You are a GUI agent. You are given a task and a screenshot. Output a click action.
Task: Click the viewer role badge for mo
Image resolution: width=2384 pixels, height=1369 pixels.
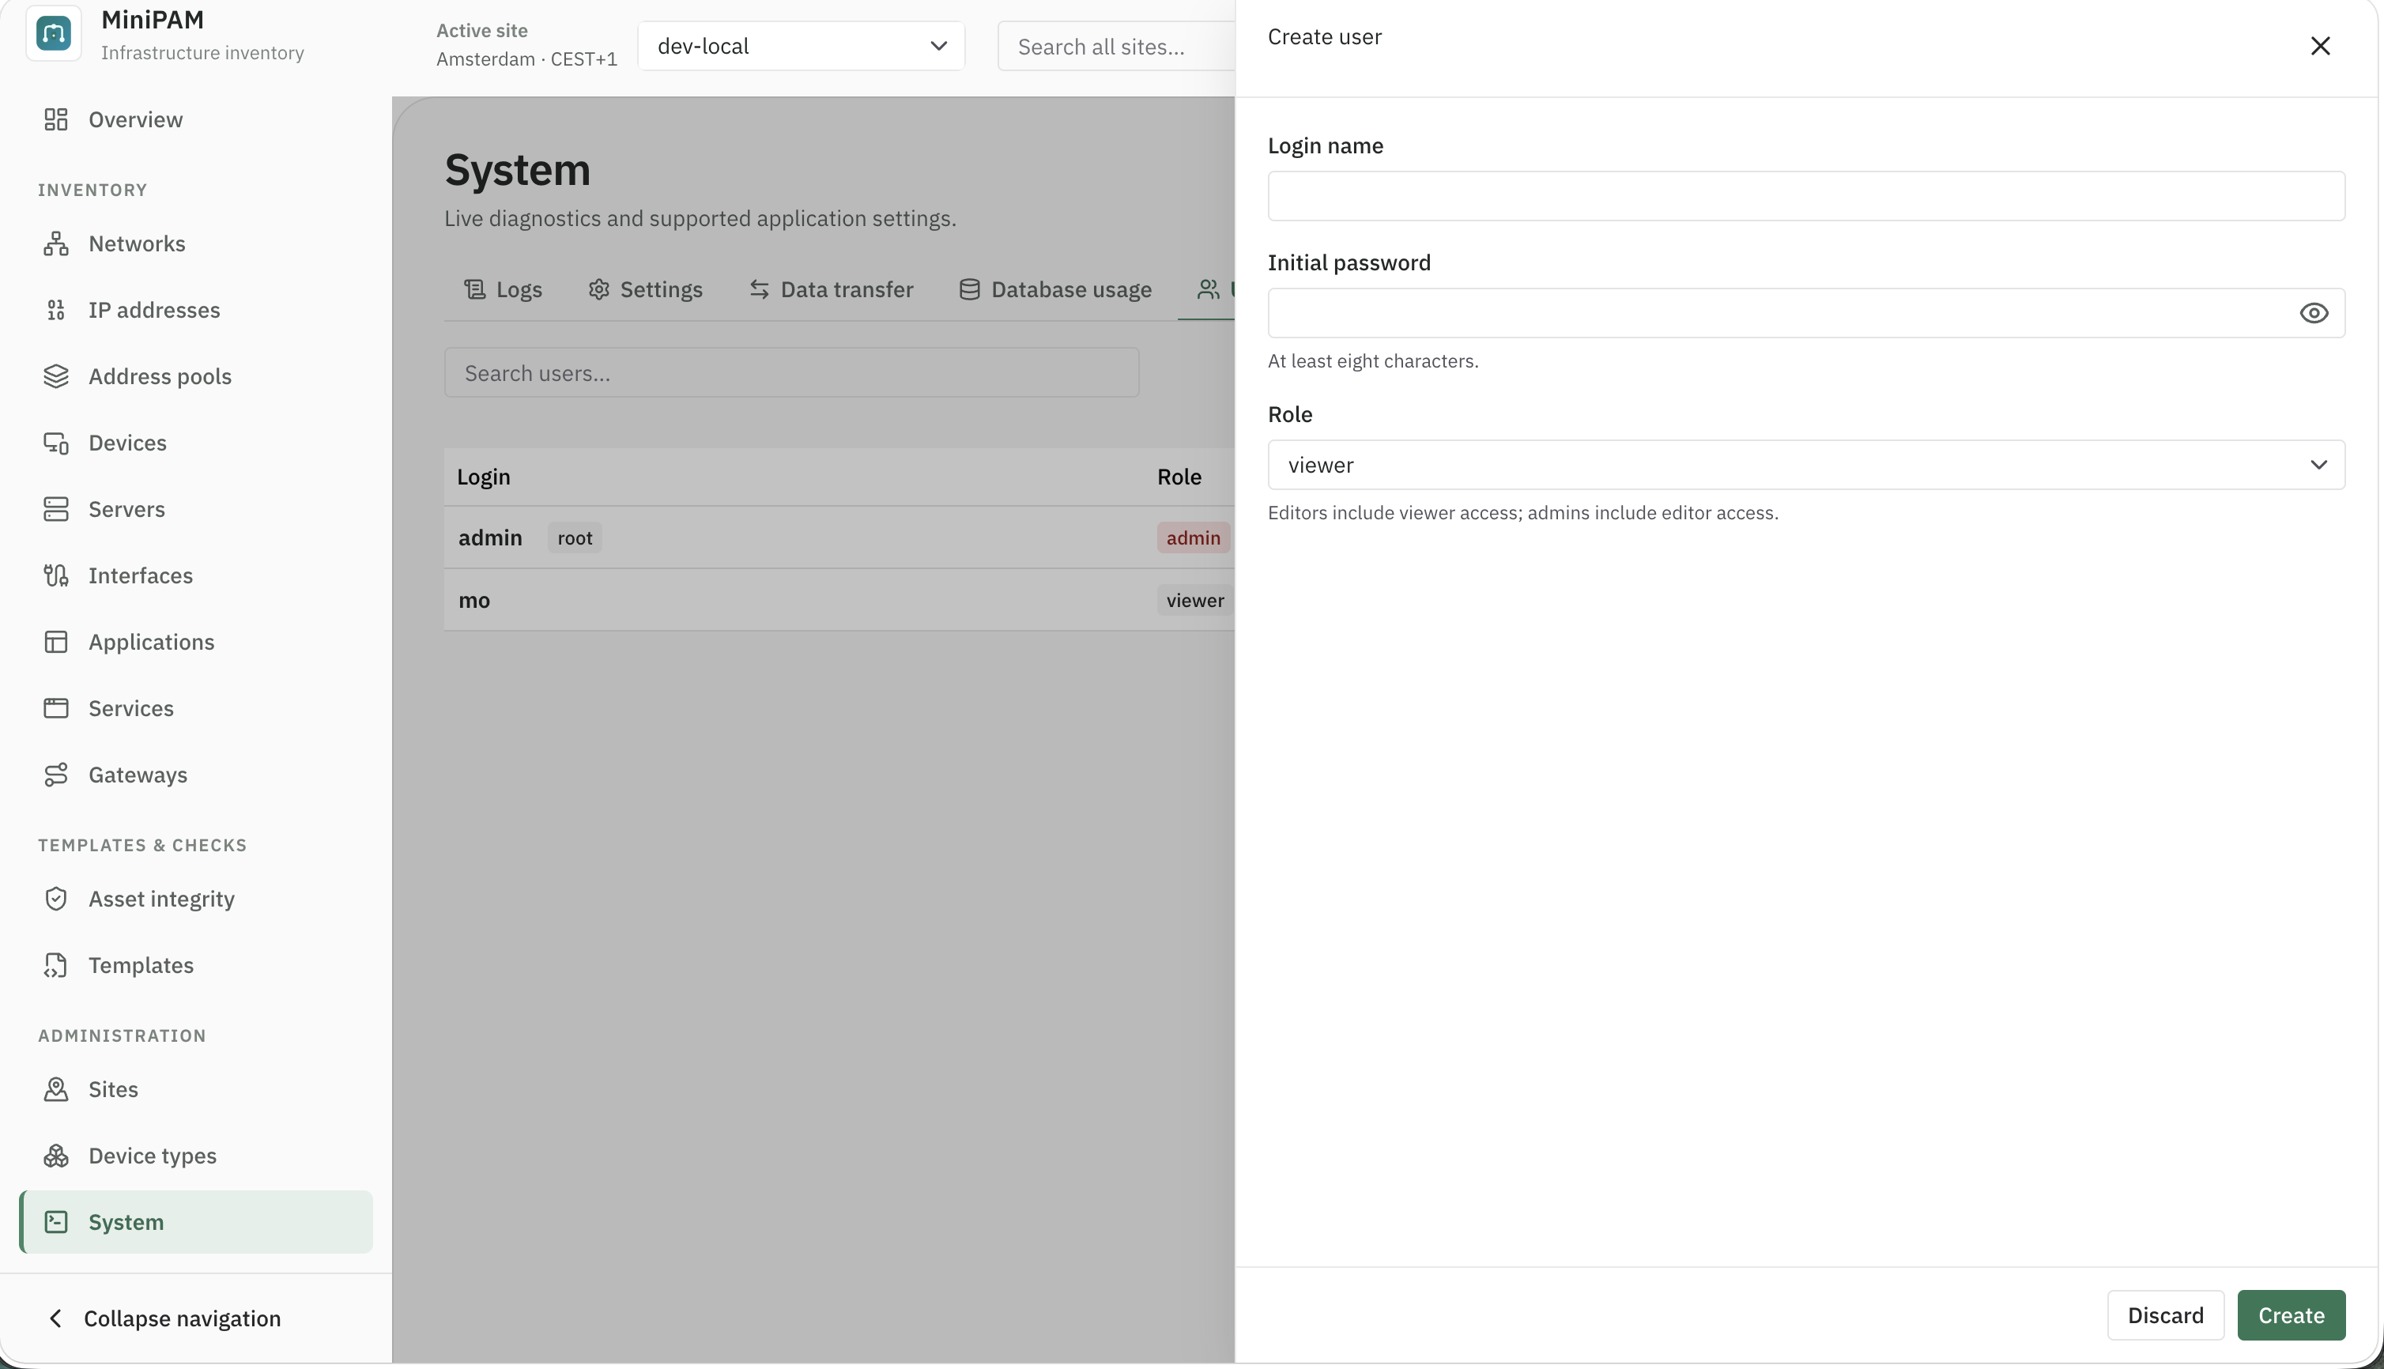[x=1195, y=600]
